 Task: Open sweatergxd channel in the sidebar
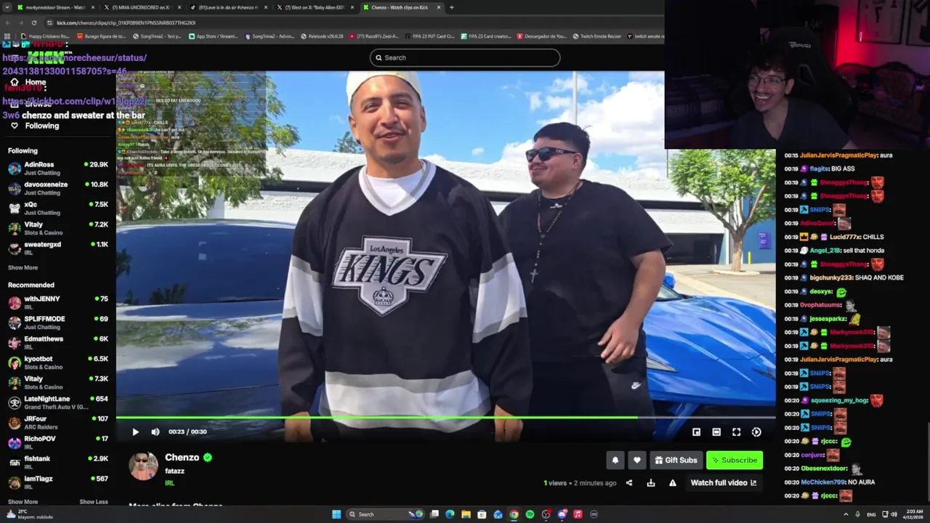(58, 248)
